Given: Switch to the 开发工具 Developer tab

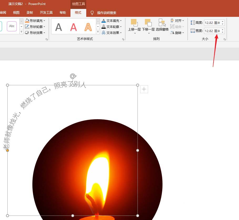Looking at the screenshot, I should point(46,13).
